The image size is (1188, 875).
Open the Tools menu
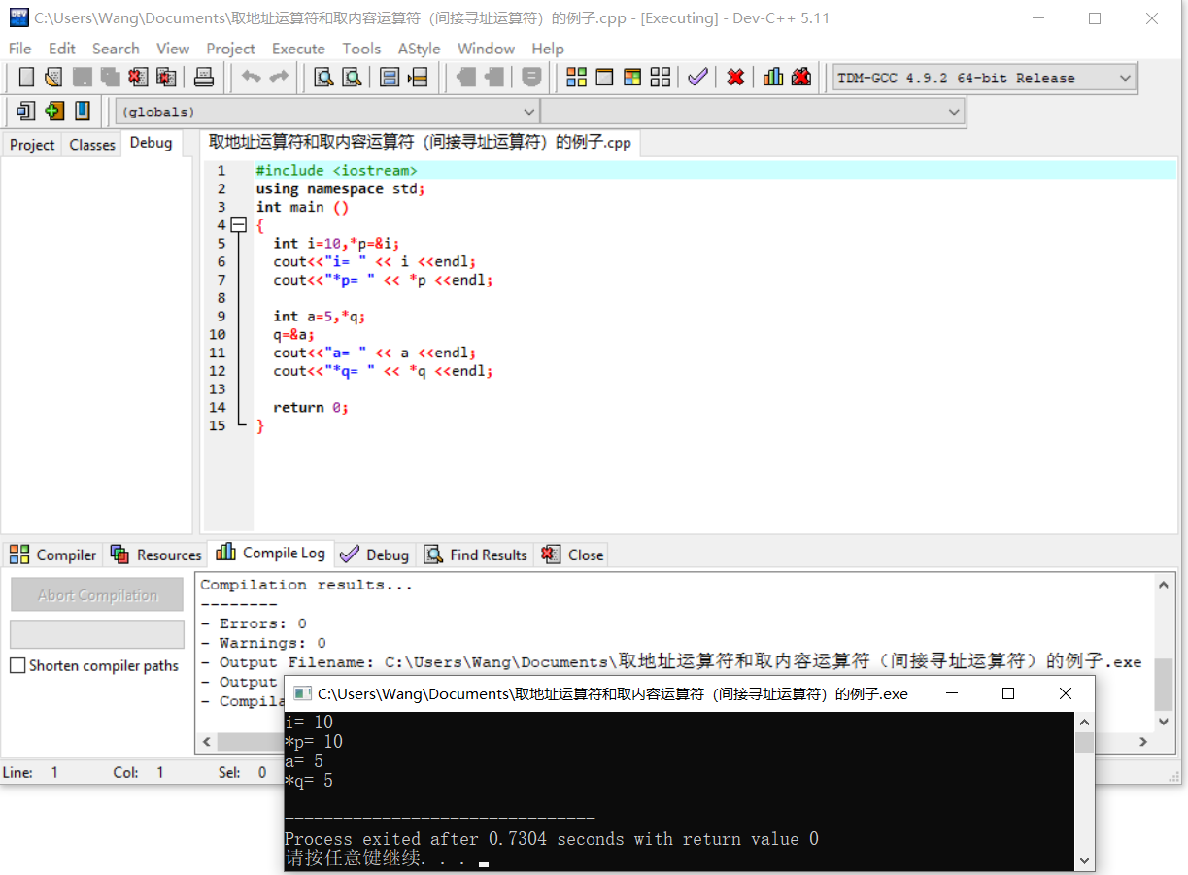[x=361, y=49]
